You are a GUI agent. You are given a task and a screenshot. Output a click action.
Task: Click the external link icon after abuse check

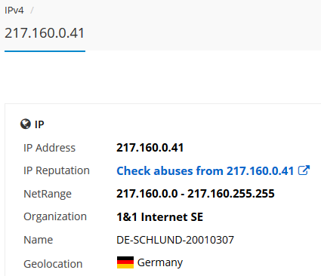pos(304,170)
